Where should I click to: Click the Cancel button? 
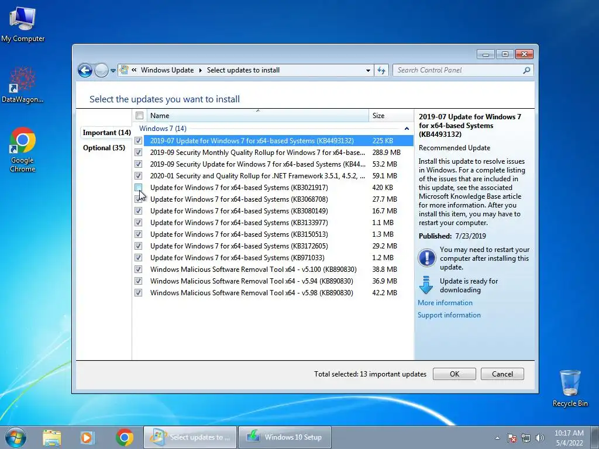502,374
